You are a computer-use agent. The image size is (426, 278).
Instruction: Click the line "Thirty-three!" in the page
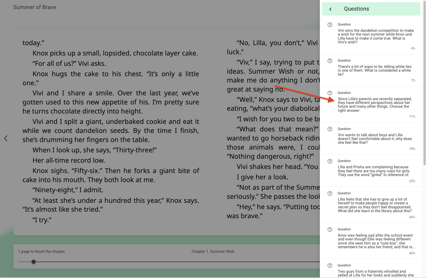coord(95,150)
